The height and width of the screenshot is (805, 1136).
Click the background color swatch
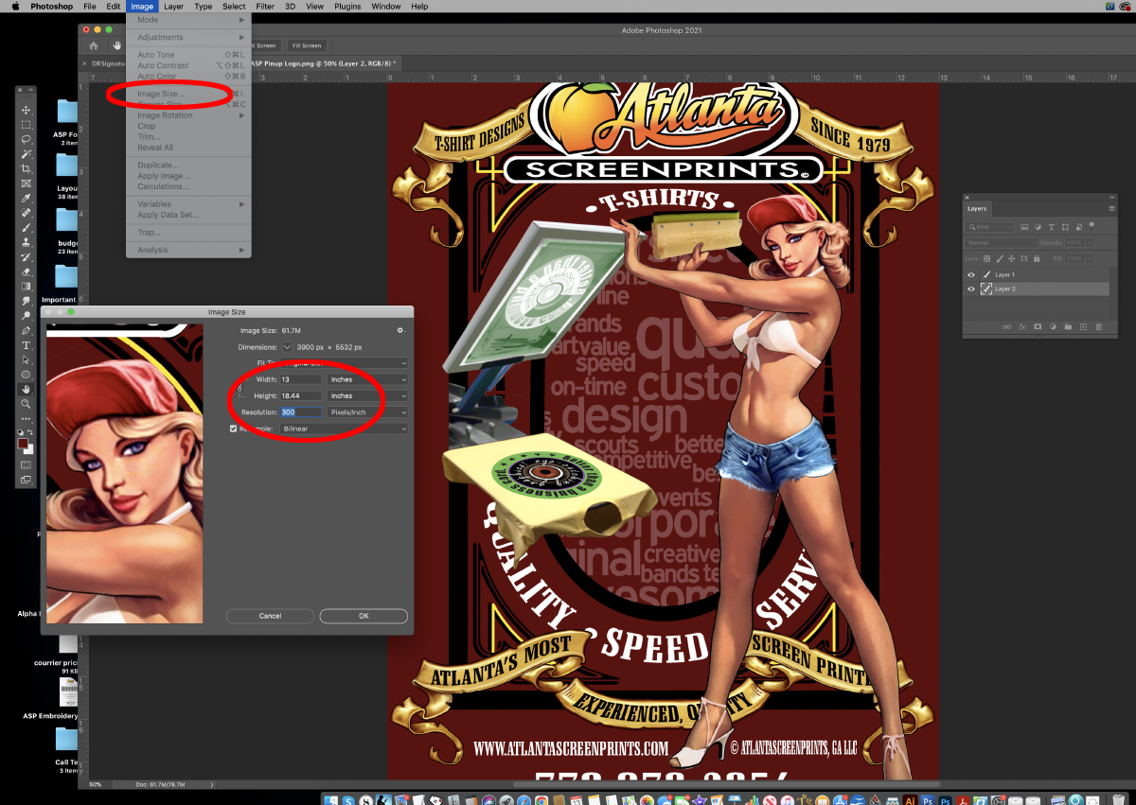pos(29,448)
